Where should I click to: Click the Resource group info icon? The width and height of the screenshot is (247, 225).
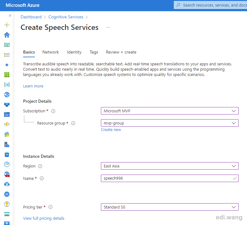(x=73, y=123)
